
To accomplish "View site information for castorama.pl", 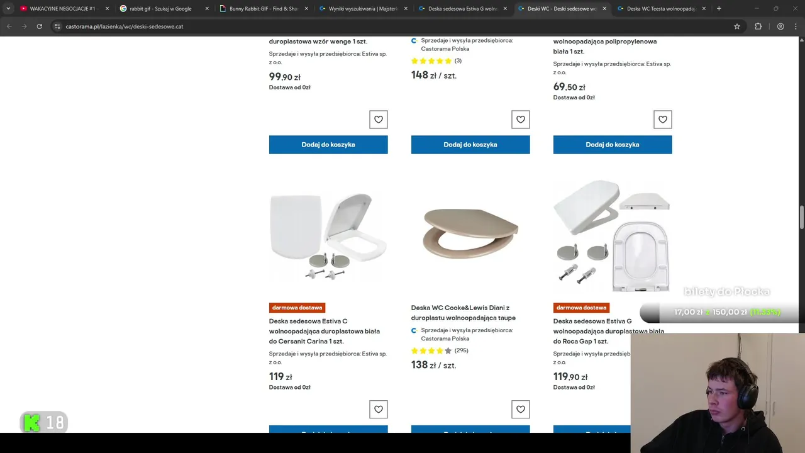I will point(57,26).
